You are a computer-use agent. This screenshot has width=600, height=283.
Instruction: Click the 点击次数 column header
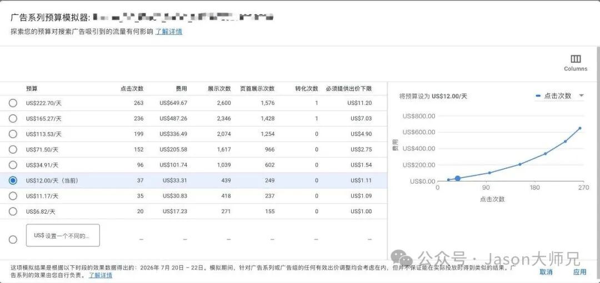(132, 89)
